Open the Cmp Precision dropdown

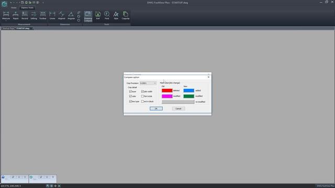pyautogui.click(x=148, y=83)
